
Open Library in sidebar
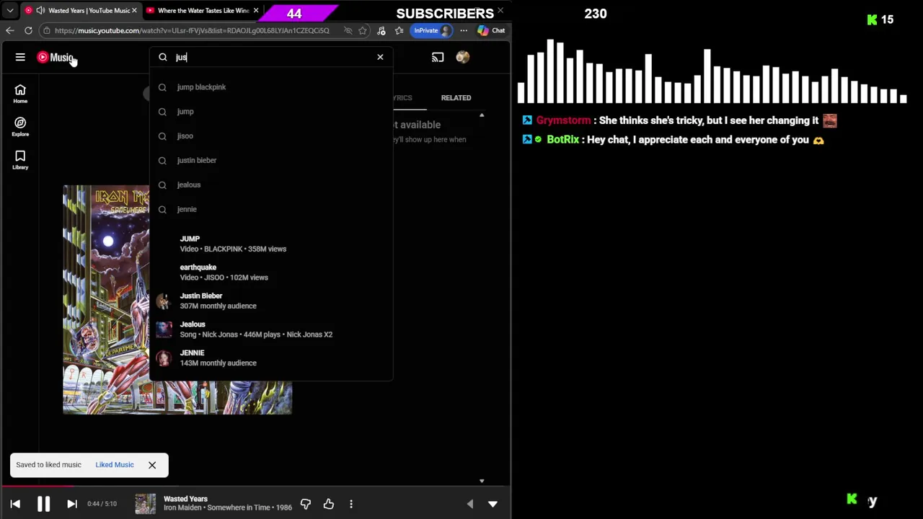[20, 160]
